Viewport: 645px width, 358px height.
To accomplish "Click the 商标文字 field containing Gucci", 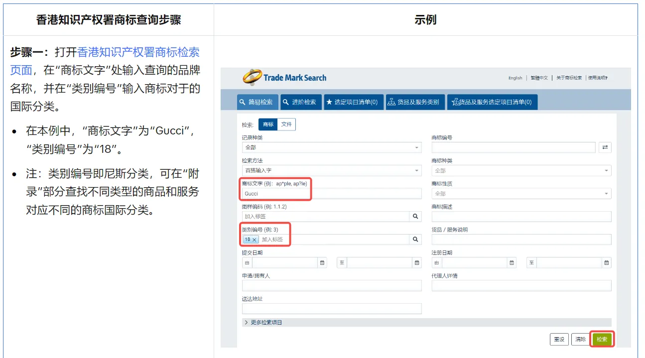I will click(332, 193).
